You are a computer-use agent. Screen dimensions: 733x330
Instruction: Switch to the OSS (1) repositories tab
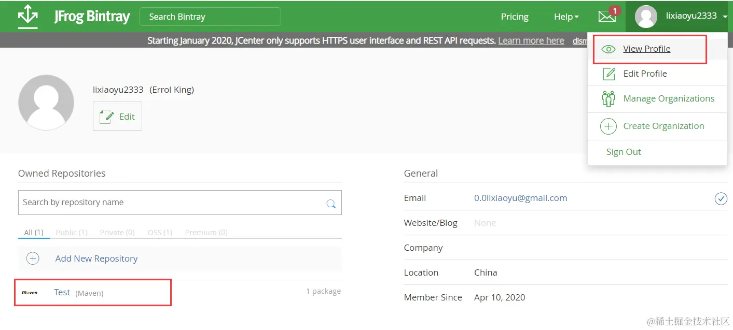click(160, 233)
